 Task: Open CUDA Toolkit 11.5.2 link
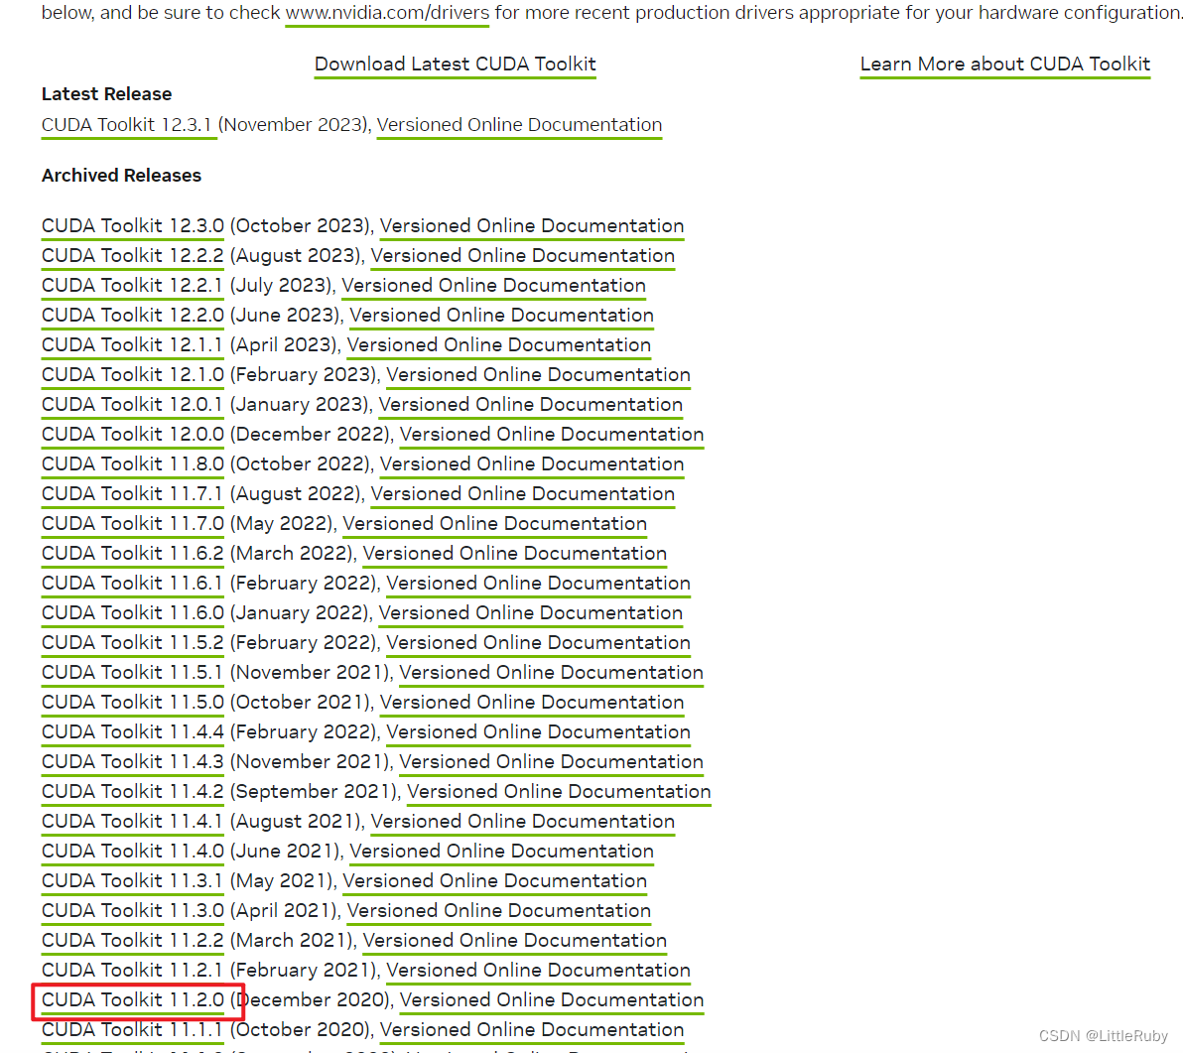[133, 643]
